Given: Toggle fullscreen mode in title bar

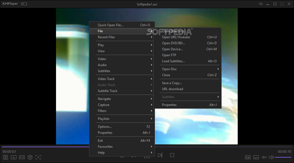Looking at the screenshot, I should (x=282, y=4).
